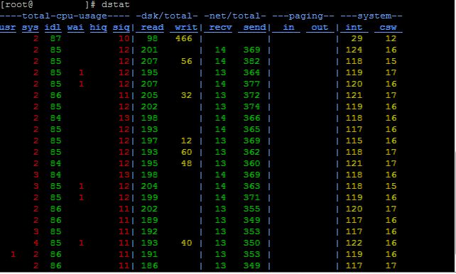Screen dimensions: 456x274
Task: Select the send value '365'
Action: (x=252, y=129)
